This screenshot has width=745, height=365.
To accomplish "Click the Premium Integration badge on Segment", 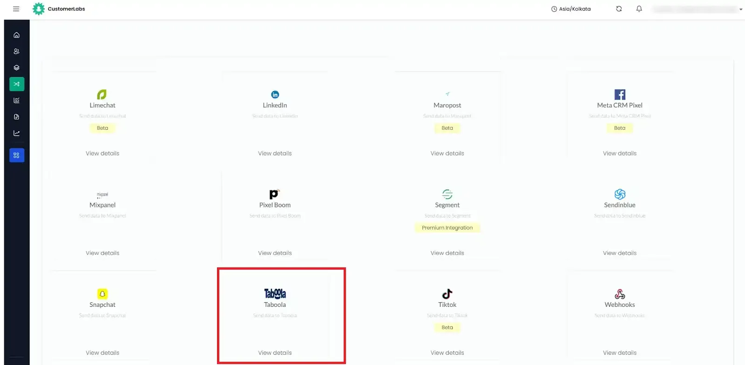I will point(447,228).
